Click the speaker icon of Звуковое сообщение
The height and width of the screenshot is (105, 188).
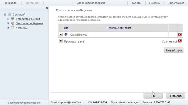coord(12,23)
